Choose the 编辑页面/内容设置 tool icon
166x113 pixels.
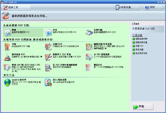tap(89, 47)
